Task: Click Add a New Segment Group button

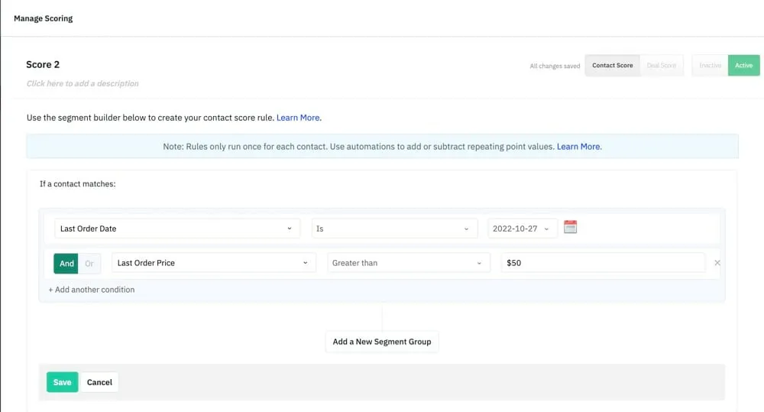Action: 382,342
